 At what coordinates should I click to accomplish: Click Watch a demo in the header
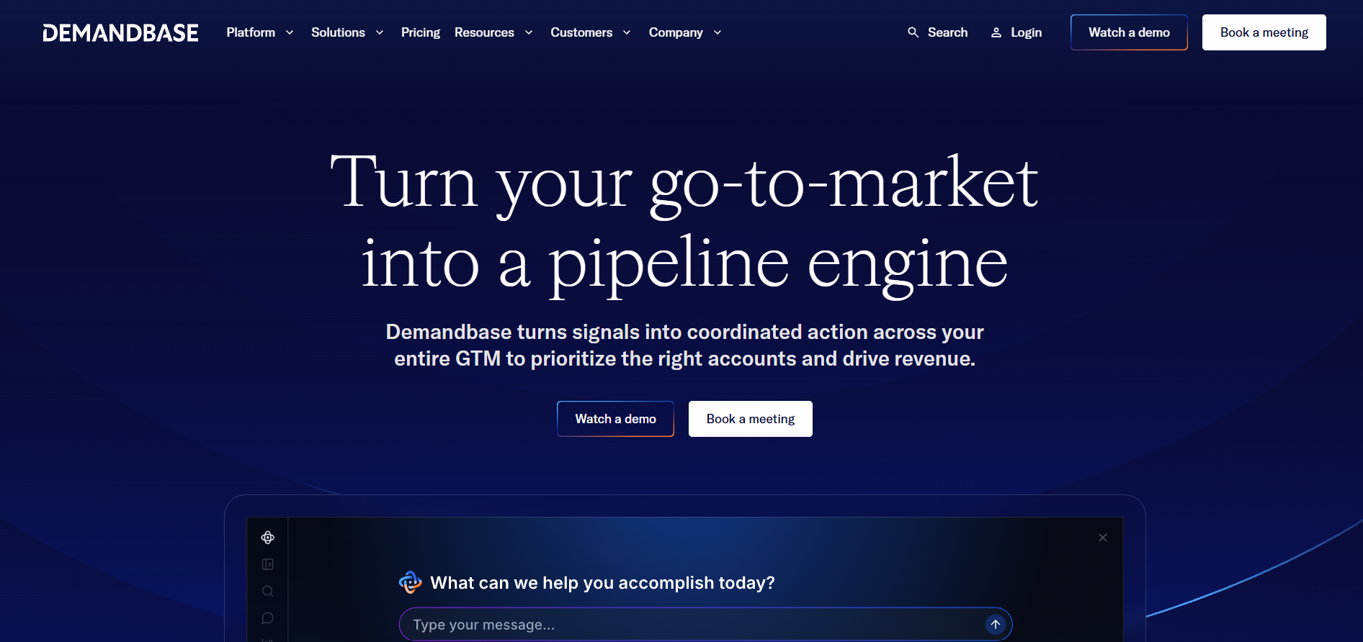click(x=1129, y=32)
